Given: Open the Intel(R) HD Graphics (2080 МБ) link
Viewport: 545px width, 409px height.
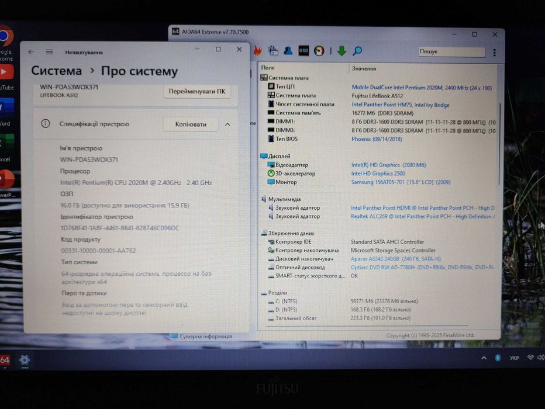Looking at the screenshot, I should (x=388, y=165).
